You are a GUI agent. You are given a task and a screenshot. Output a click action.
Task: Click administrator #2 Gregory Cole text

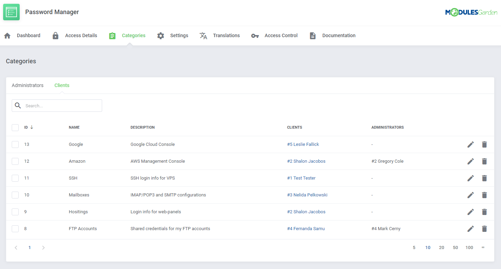387,161
